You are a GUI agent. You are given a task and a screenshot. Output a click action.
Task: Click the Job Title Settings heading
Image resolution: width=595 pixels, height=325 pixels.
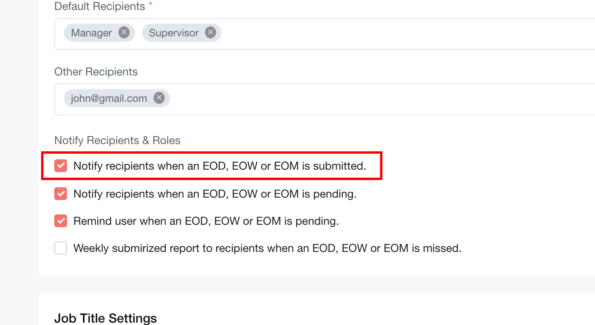pos(105,318)
